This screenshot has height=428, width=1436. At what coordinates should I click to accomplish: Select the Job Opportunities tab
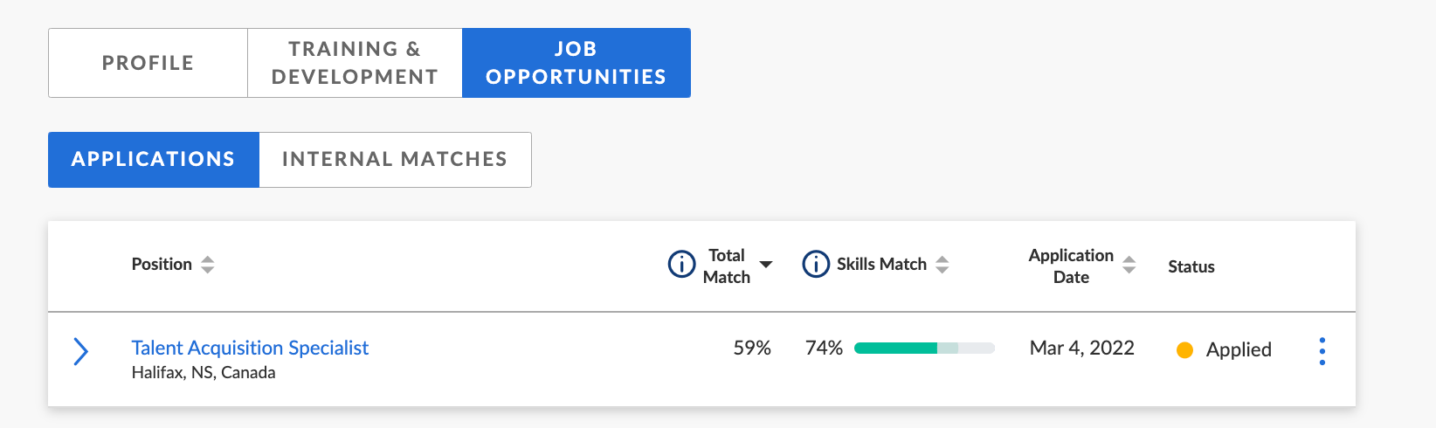[576, 63]
